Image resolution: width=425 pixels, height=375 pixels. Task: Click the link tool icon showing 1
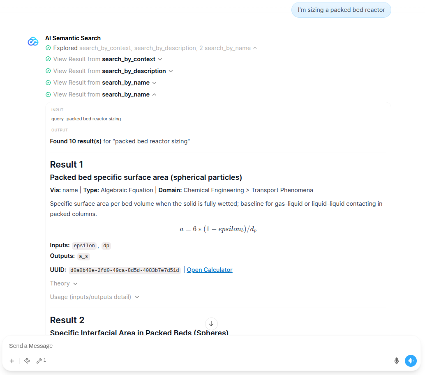[x=41, y=361]
